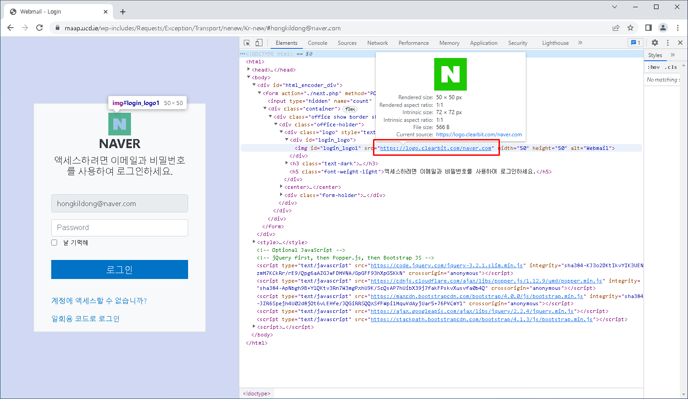Click the Password input field

pos(120,227)
